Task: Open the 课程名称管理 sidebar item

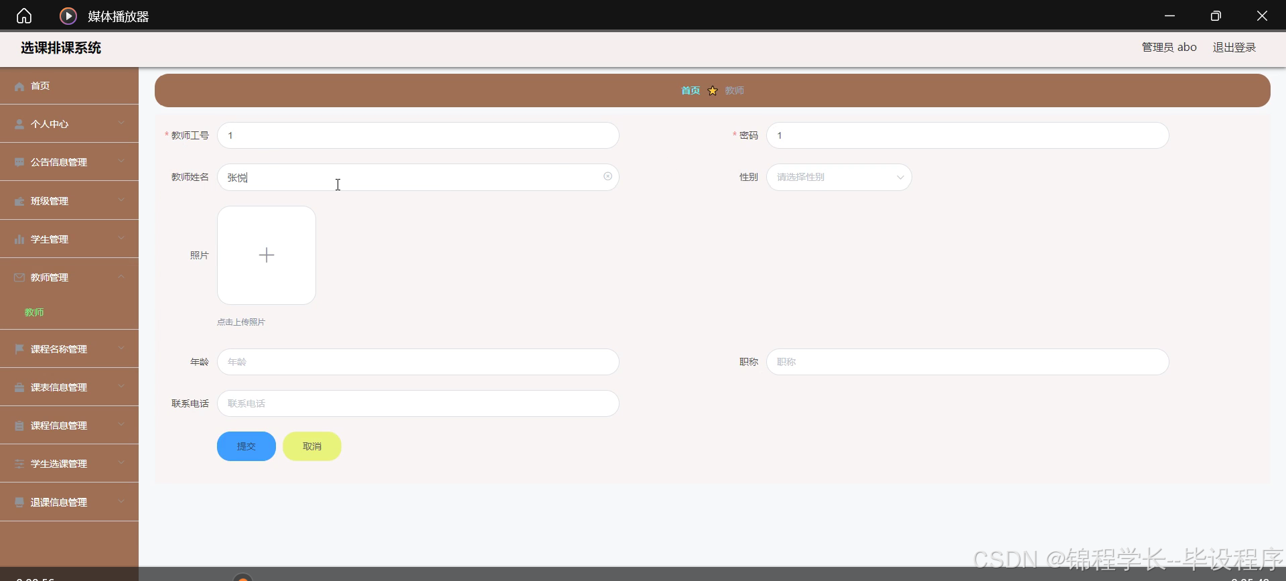Action: pyautogui.click(x=69, y=349)
